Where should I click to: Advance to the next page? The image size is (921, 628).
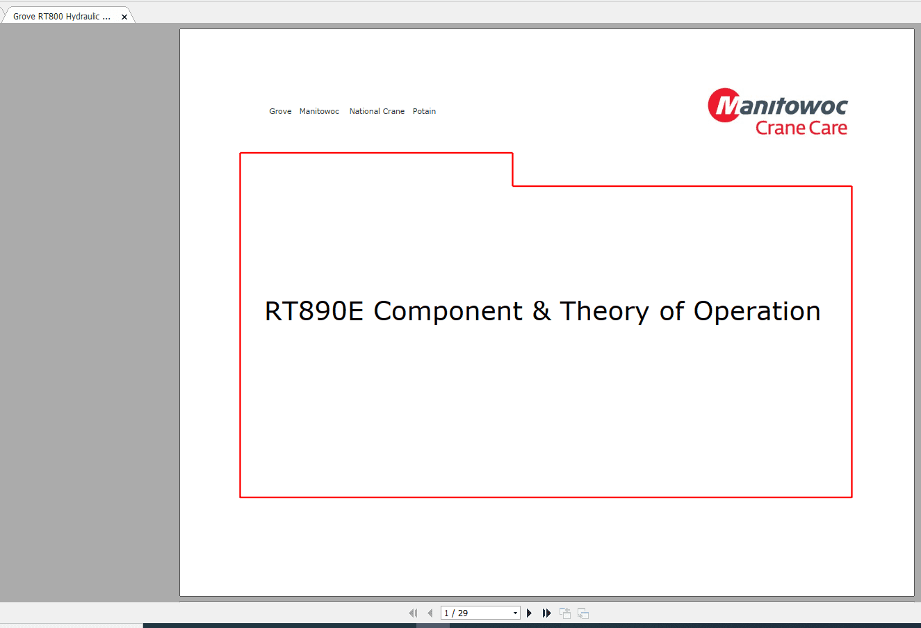[529, 613]
